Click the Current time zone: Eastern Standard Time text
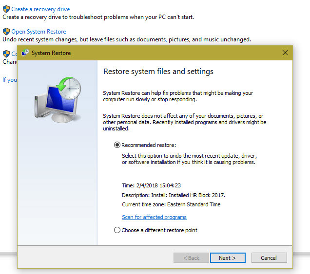310x274 pixels. 171,204
